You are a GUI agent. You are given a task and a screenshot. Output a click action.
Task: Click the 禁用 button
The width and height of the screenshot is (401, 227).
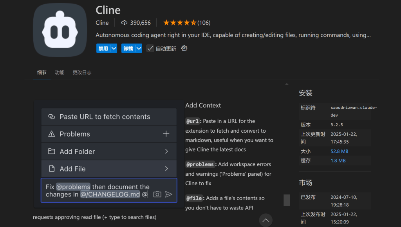[x=103, y=49]
